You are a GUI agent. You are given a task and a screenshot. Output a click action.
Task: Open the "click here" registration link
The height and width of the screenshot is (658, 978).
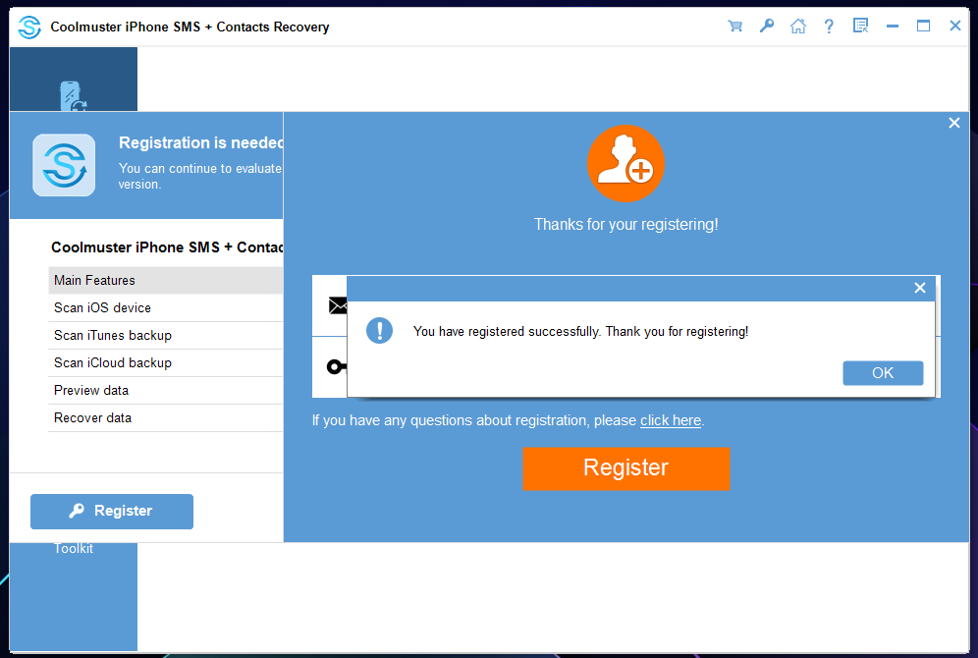click(670, 420)
